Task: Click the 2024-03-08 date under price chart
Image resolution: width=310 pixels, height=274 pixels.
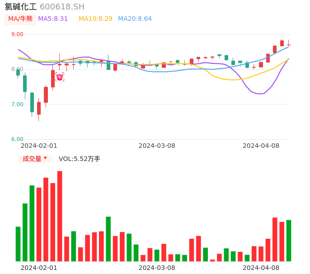Action: pyautogui.click(x=157, y=146)
